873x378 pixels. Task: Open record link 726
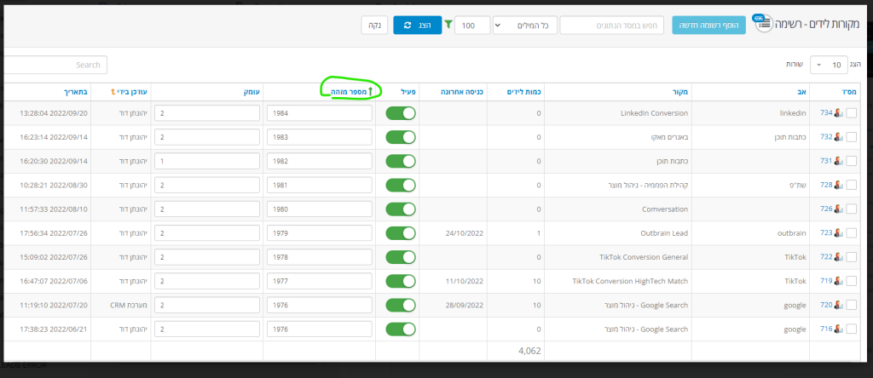(825, 209)
